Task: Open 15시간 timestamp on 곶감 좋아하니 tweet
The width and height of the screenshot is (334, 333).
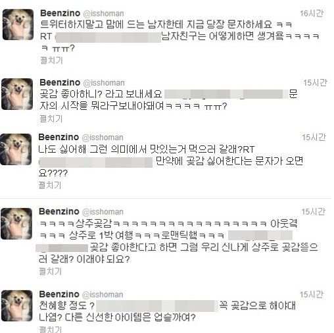Action: [315, 83]
